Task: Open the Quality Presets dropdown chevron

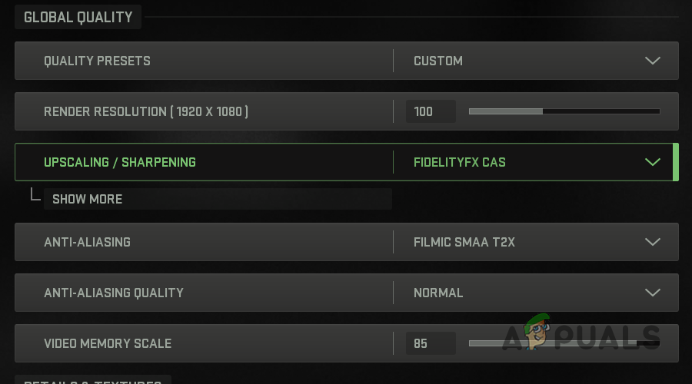Action: 652,61
